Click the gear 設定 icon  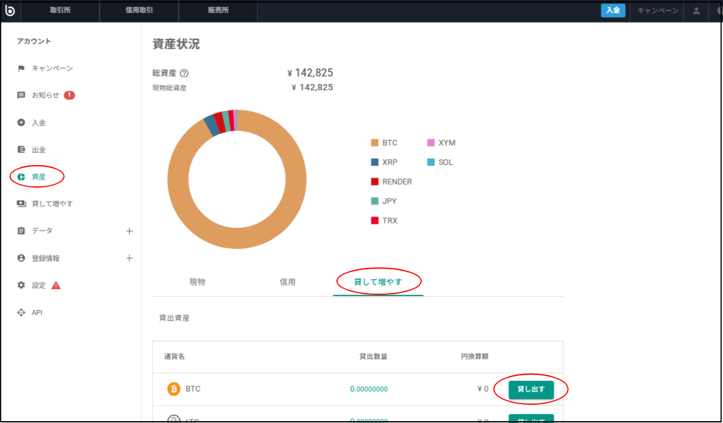(x=21, y=286)
